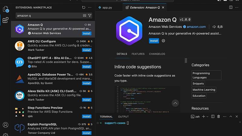Select Programming Languages category
The height and width of the screenshot is (136, 242).
[x=206, y=75]
